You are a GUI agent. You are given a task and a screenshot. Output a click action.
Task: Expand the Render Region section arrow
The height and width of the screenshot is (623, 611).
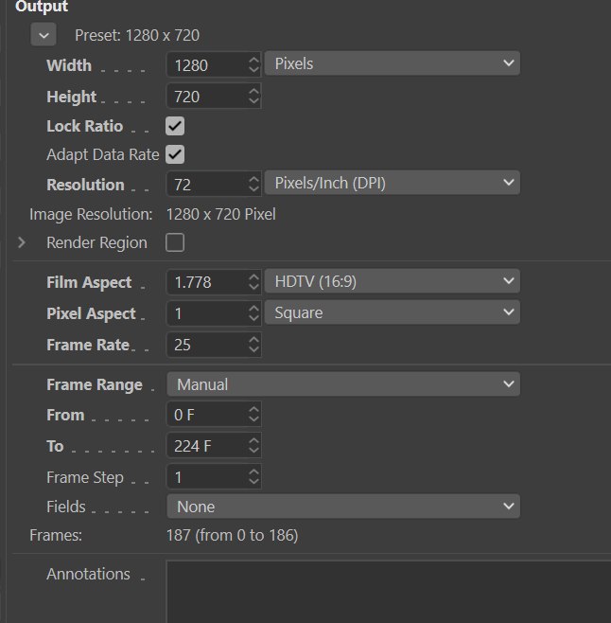coord(22,242)
